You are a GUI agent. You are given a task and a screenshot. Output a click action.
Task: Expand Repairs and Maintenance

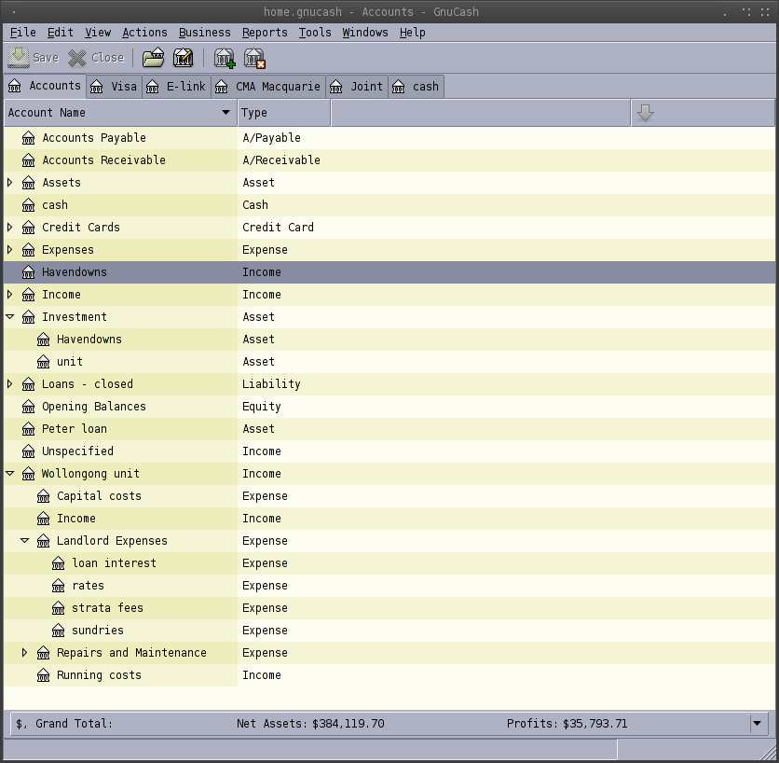tap(25, 653)
